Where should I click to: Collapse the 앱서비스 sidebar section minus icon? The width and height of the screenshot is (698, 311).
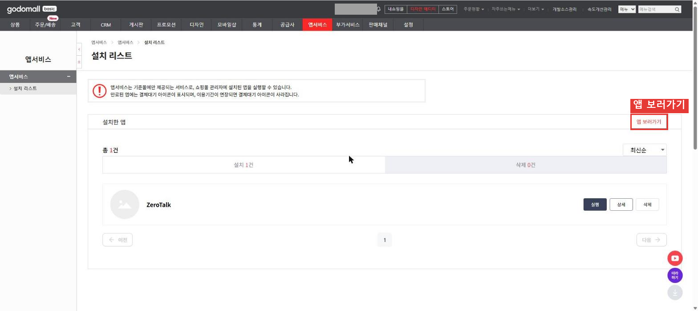(69, 77)
